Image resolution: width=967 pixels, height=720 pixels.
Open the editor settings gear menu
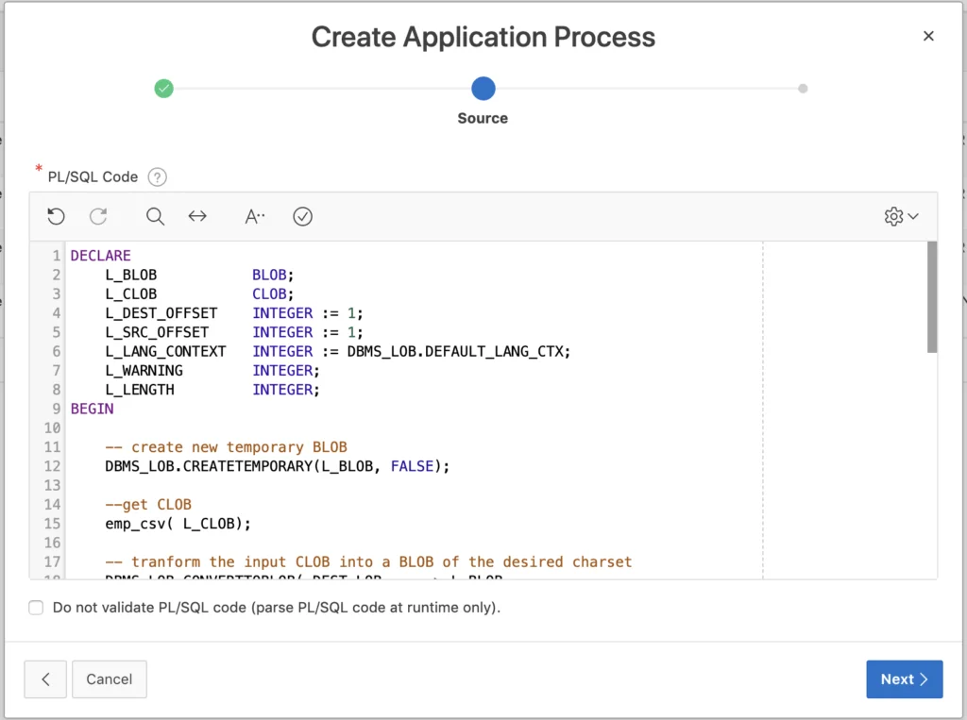[x=901, y=216]
